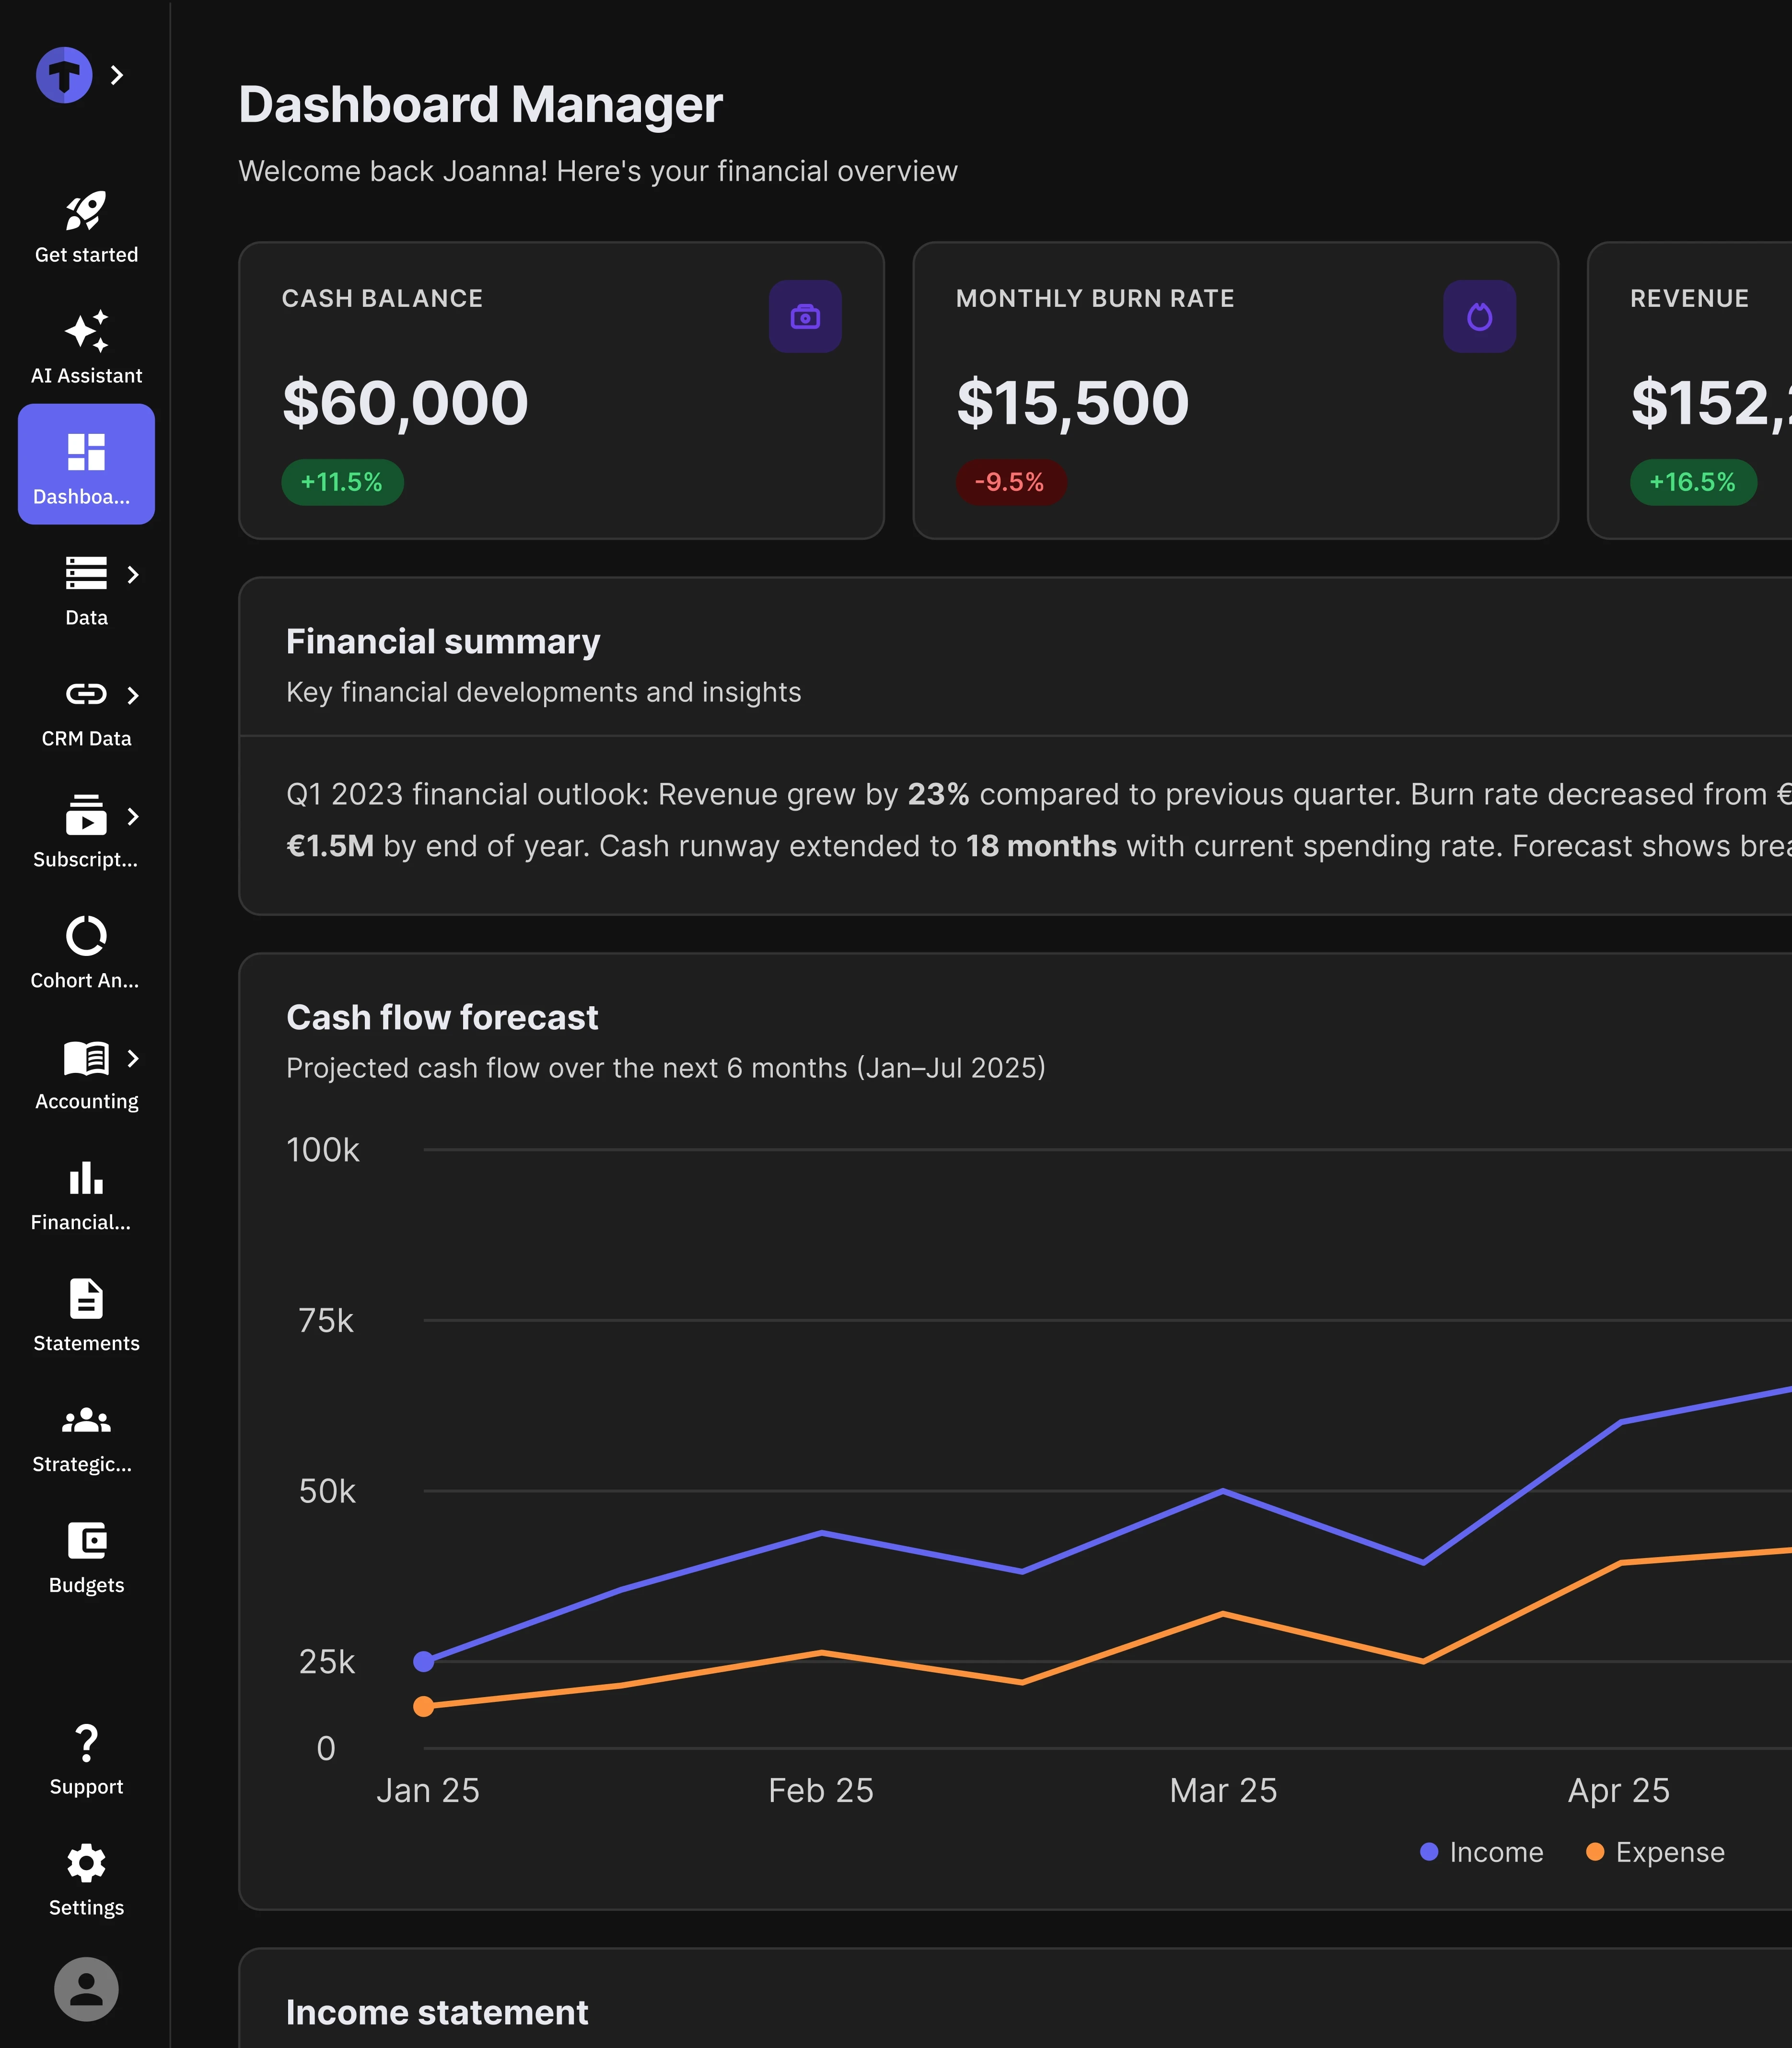Viewport: 1792px width, 2048px height.
Task: Click the Income start point on Jan 25
Action: point(424,1661)
